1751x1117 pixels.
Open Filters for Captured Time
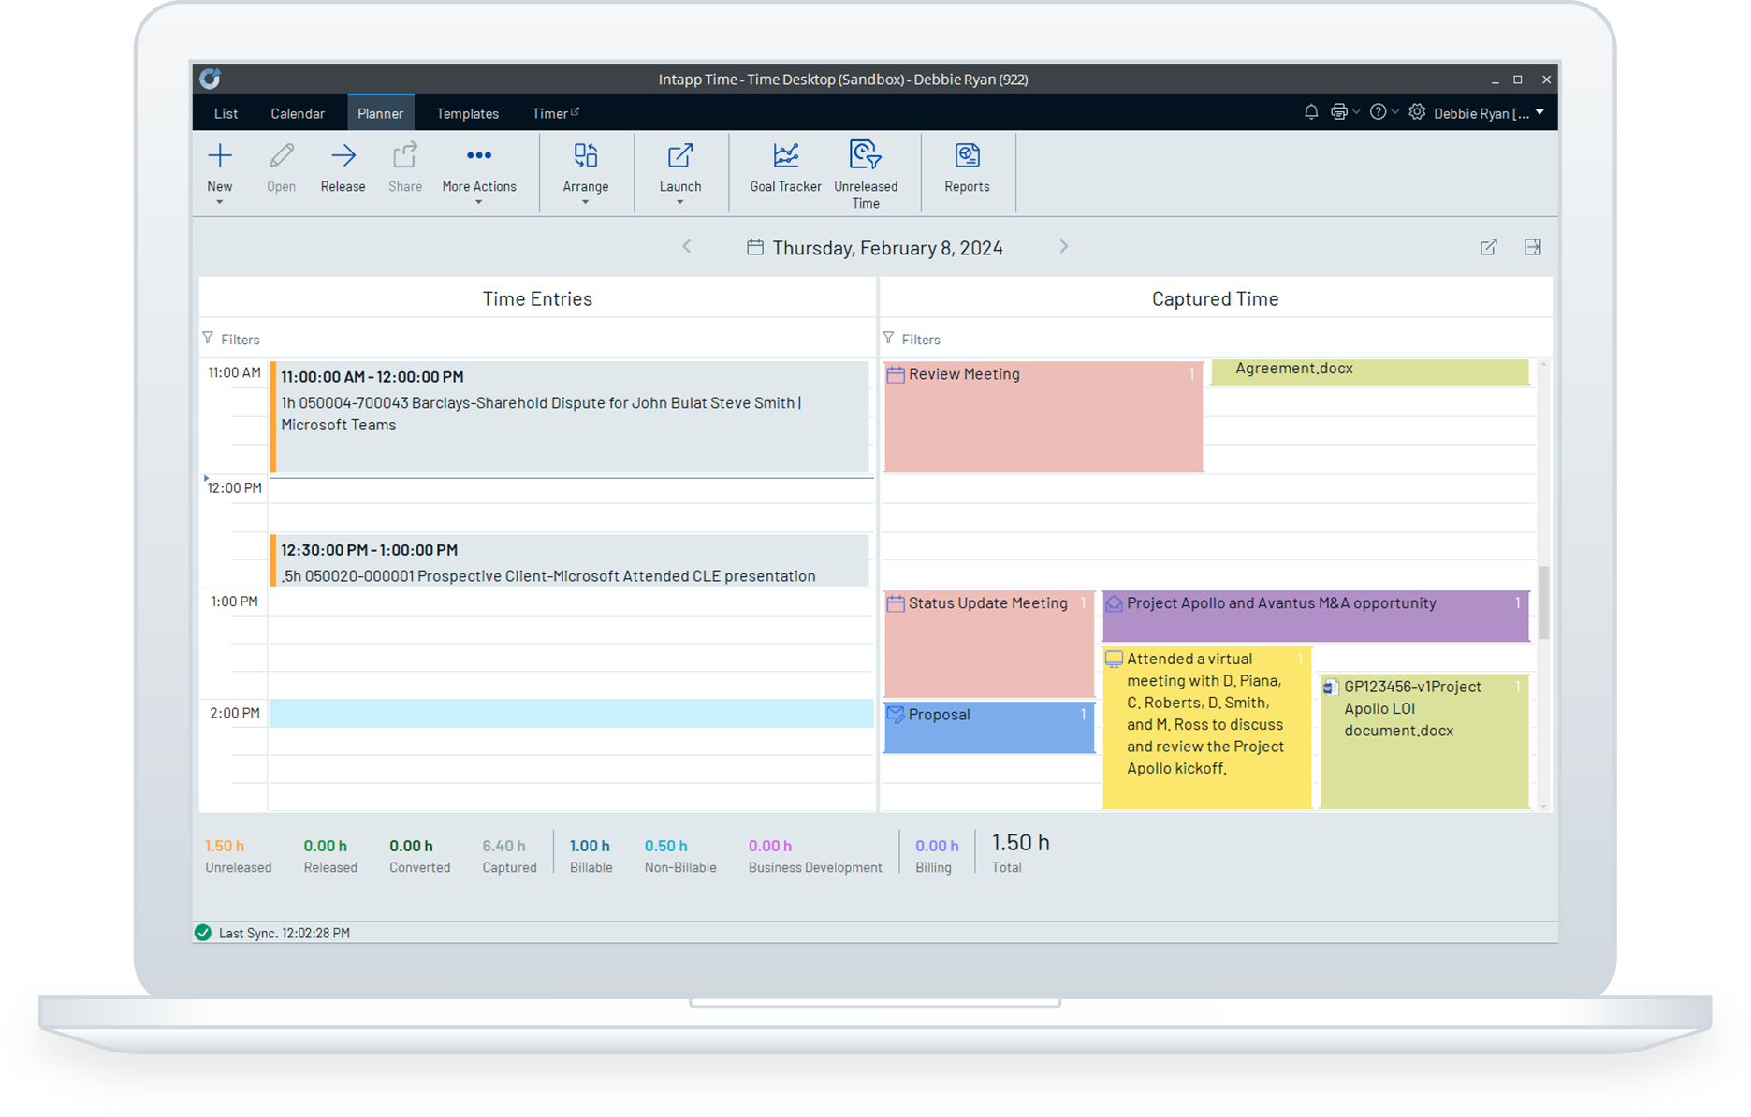click(x=912, y=339)
